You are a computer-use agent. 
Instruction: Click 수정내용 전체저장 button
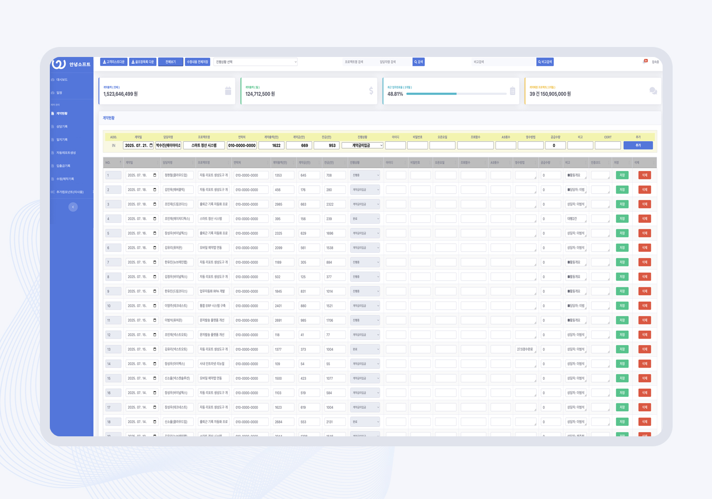(x=197, y=62)
